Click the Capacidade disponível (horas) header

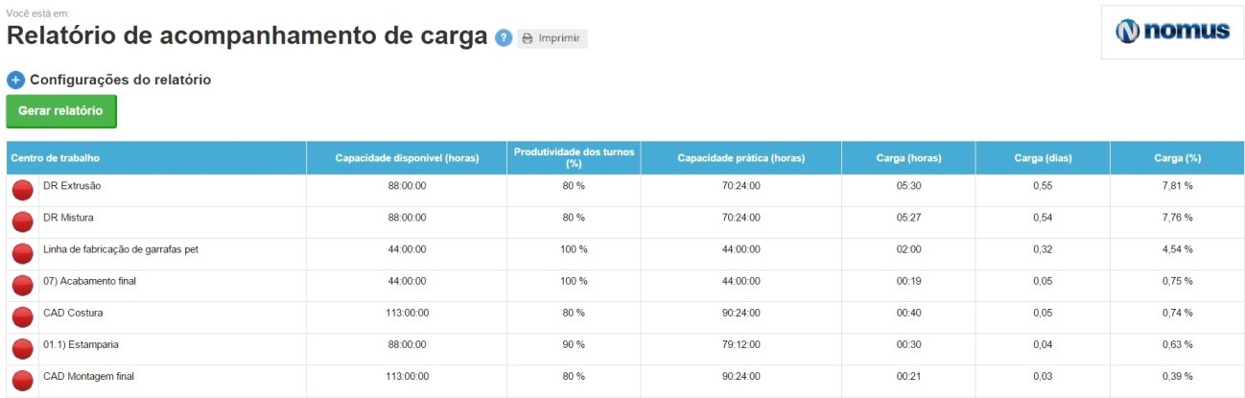407,158
